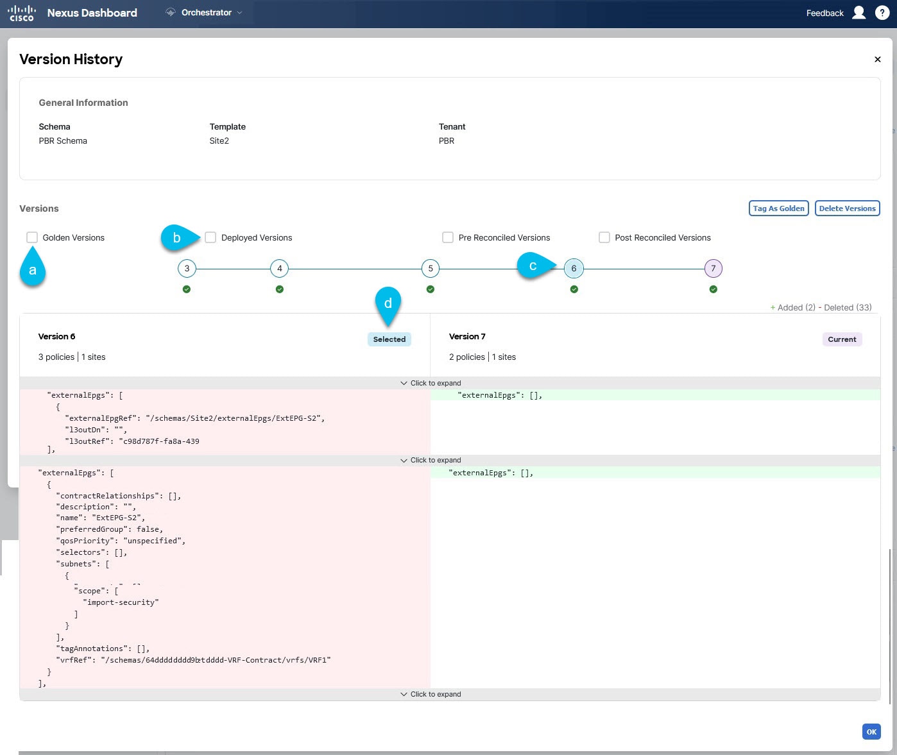Enable the Post Reconciled Versions checkbox
Screen dimensions: 897x755
point(604,237)
